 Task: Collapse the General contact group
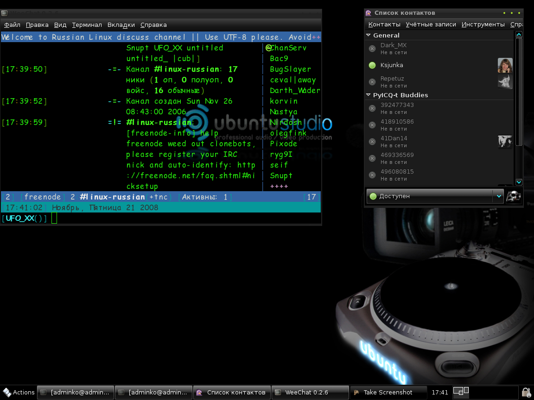coord(369,35)
